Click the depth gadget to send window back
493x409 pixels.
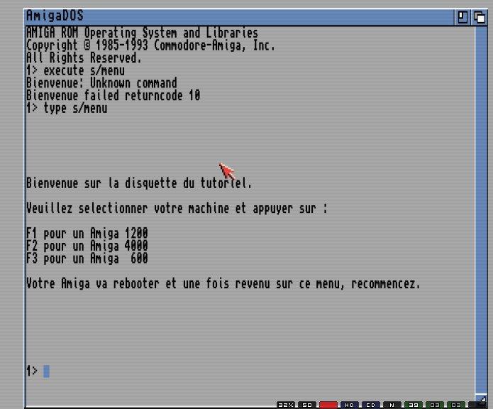[480, 17]
